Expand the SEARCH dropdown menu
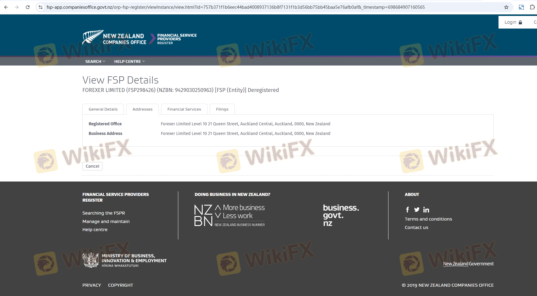This screenshot has width=537, height=296. tap(95, 62)
